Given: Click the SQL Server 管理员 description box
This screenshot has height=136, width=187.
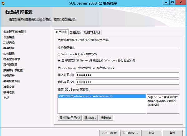Looking at the screenshot, I should click(163, 104).
